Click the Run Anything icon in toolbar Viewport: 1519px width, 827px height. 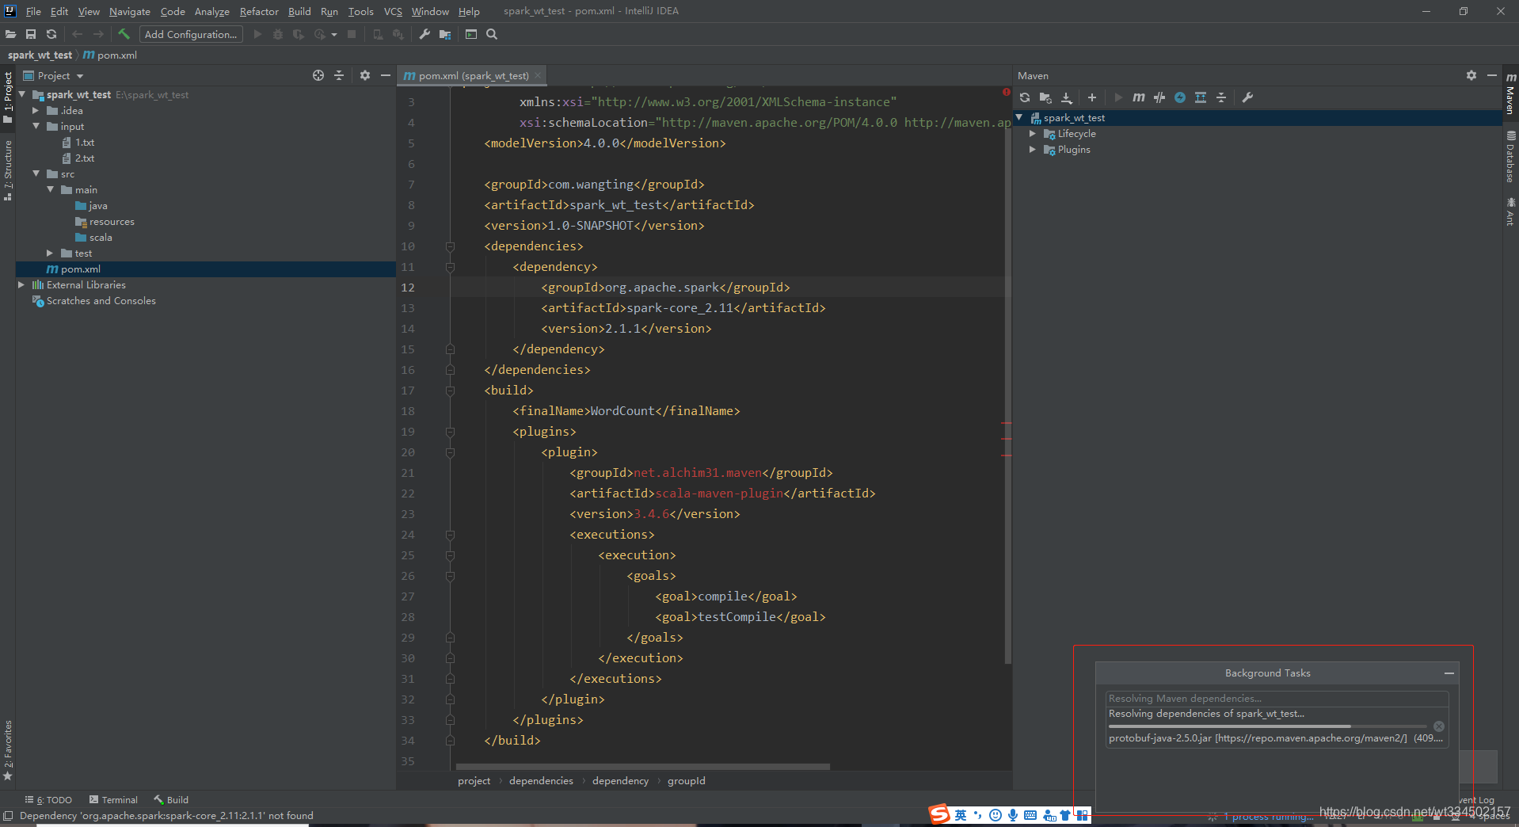[x=471, y=34]
